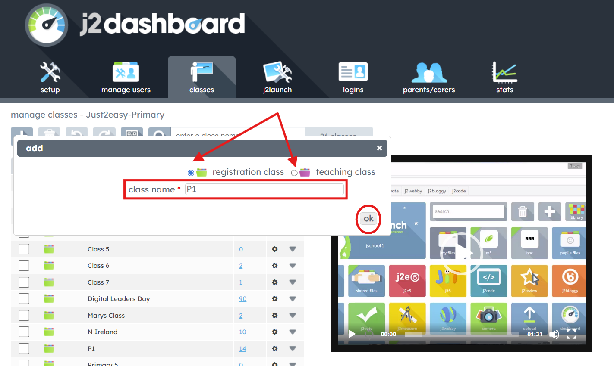
Task: Open the setup section
Action: click(50, 78)
